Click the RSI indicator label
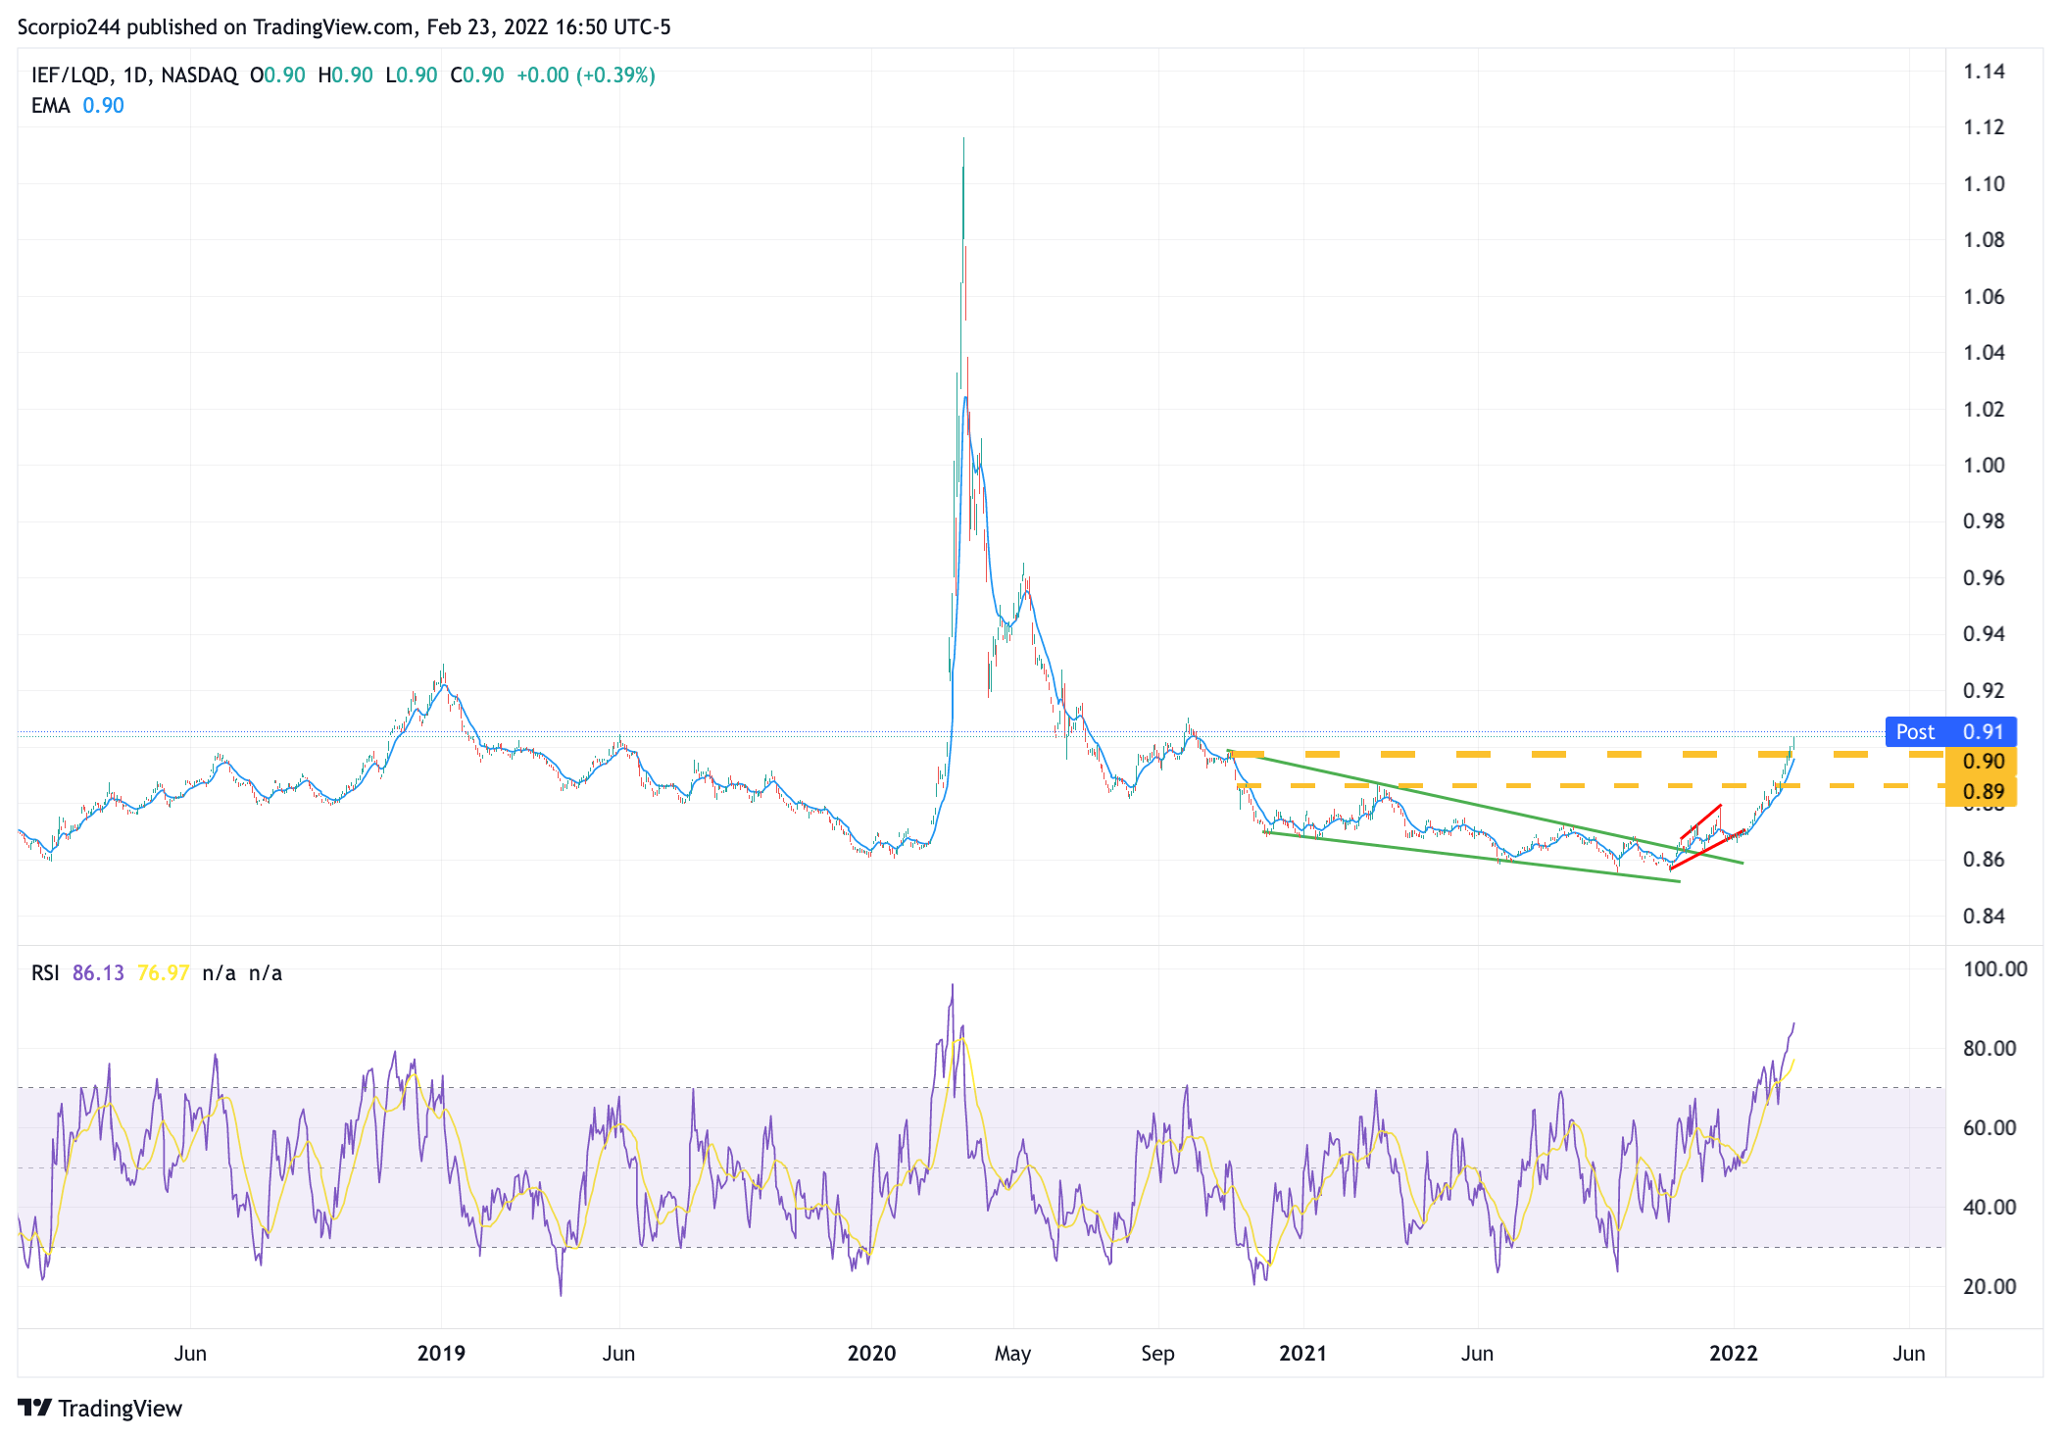The width and height of the screenshot is (2061, 1439). pos(45,972)
